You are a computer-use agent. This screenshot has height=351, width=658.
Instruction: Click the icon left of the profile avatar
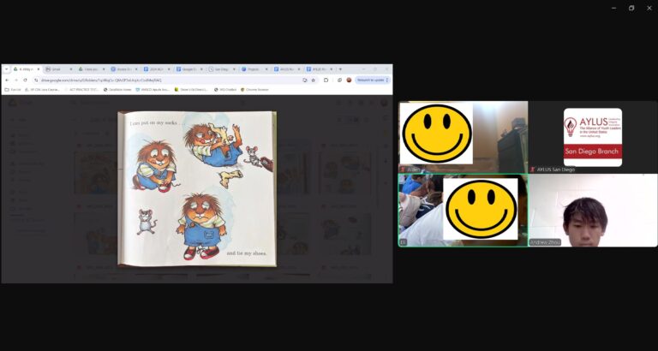click(339, 80)
